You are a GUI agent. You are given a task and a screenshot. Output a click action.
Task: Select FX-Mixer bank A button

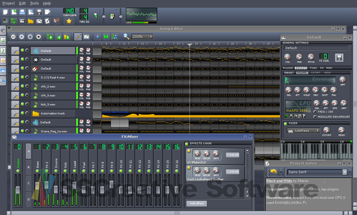pos(29,151)
